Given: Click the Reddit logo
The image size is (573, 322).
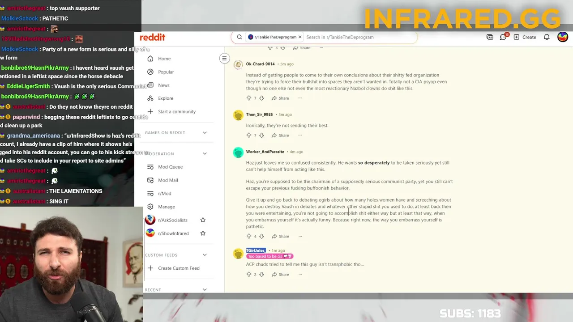Looking at the screenshot, I should 152,37.
